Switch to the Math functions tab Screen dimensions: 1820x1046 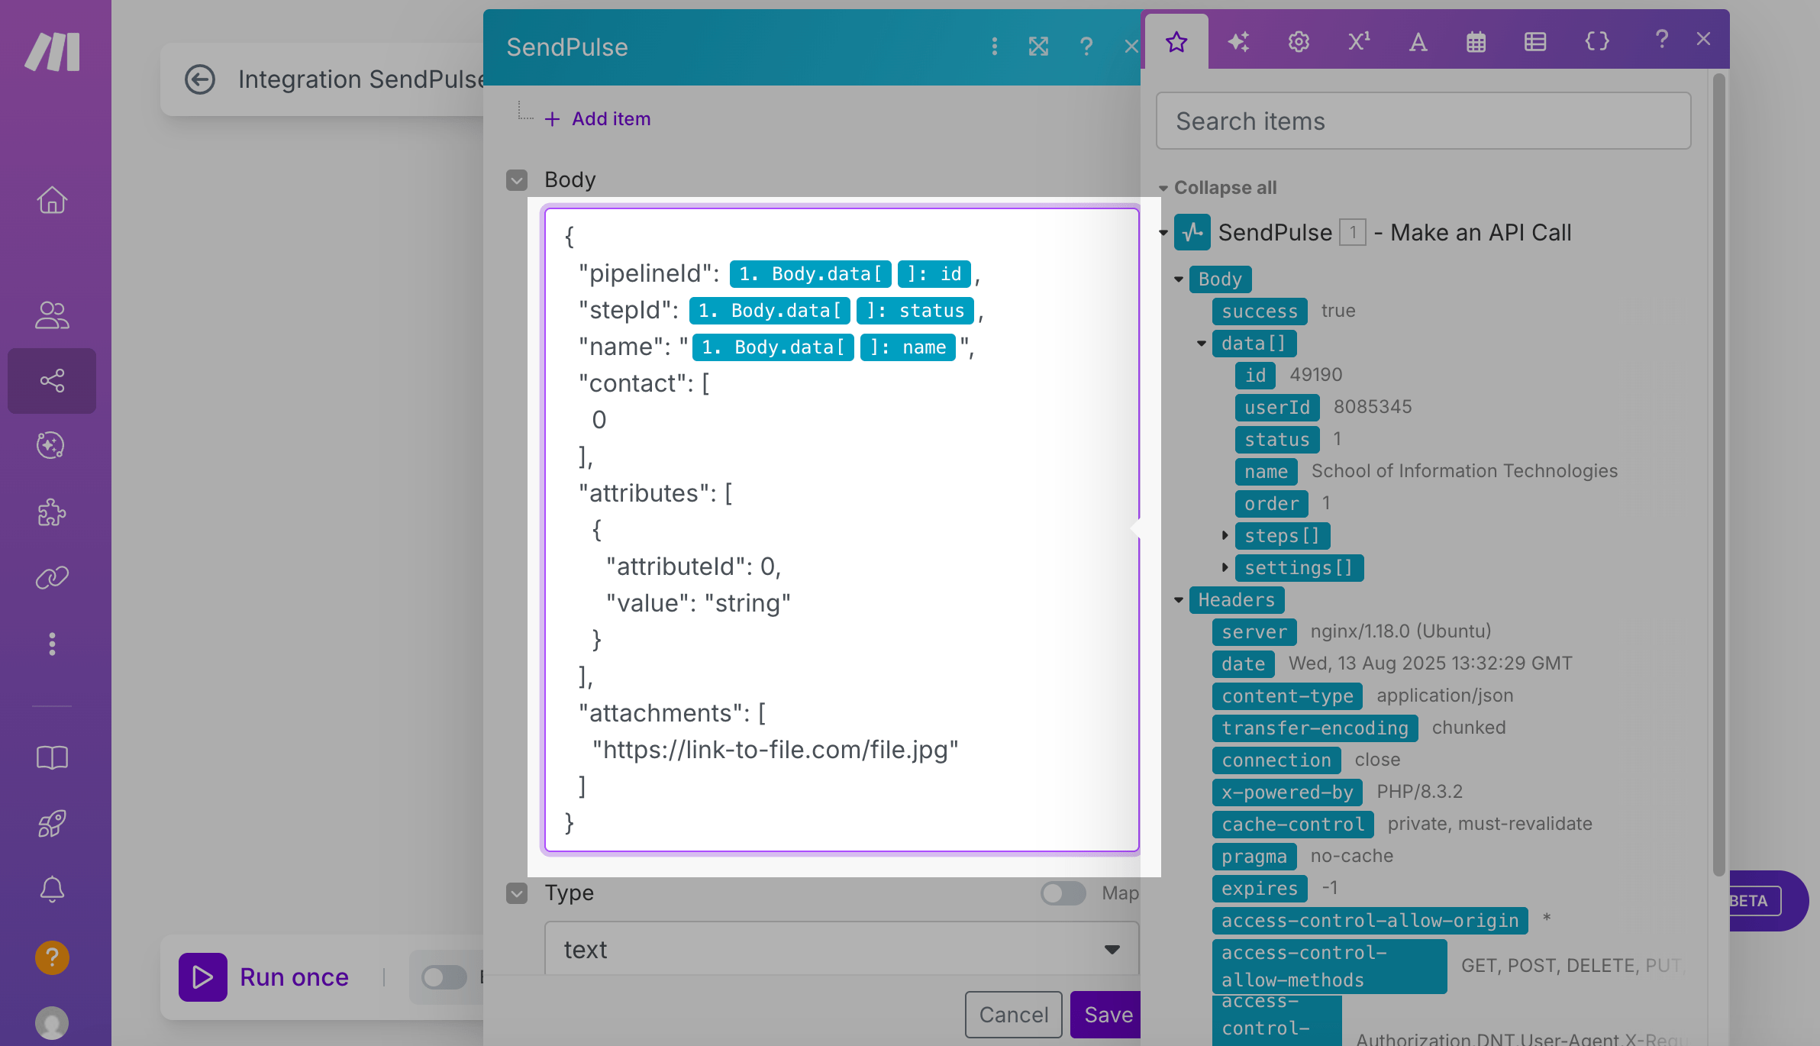1359,41
